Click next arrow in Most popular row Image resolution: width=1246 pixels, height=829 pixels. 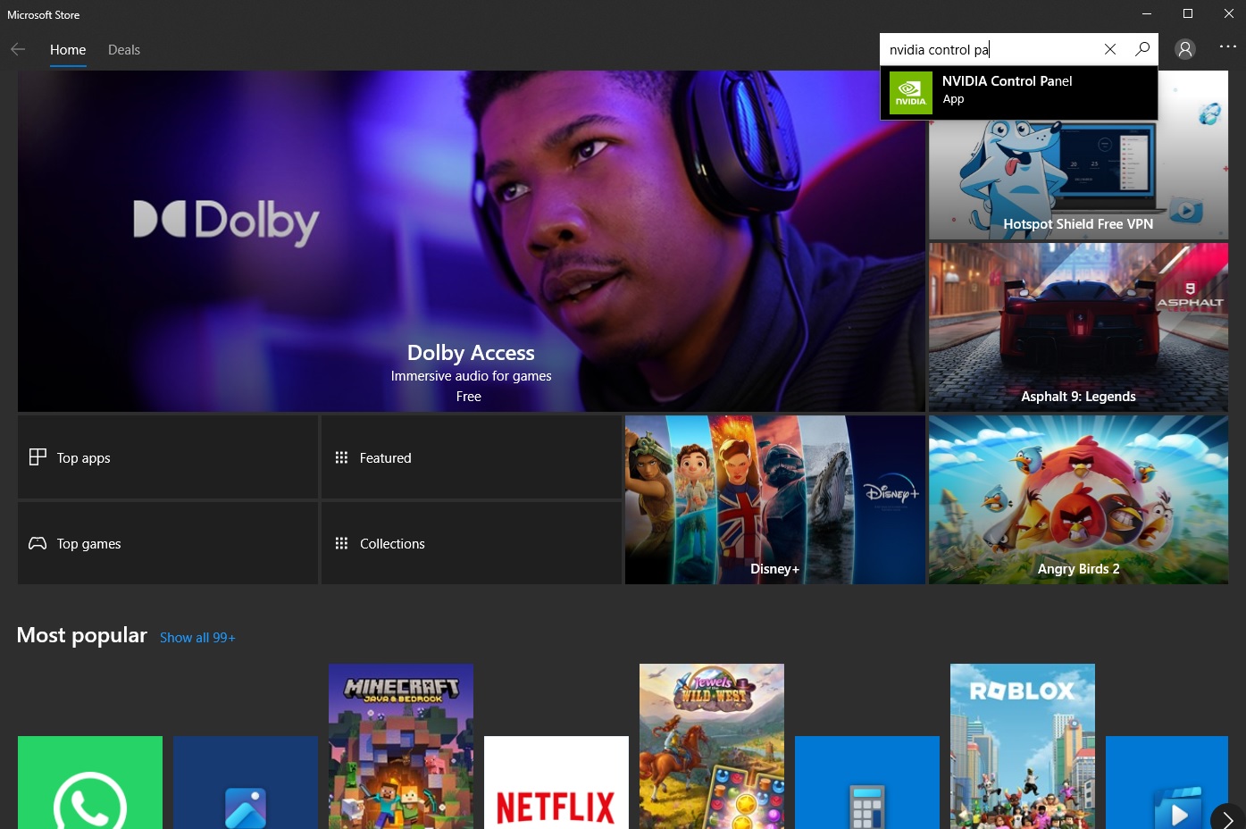(x=1228, y=818)
